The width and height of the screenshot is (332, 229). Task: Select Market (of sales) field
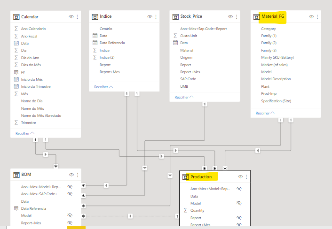275,65
